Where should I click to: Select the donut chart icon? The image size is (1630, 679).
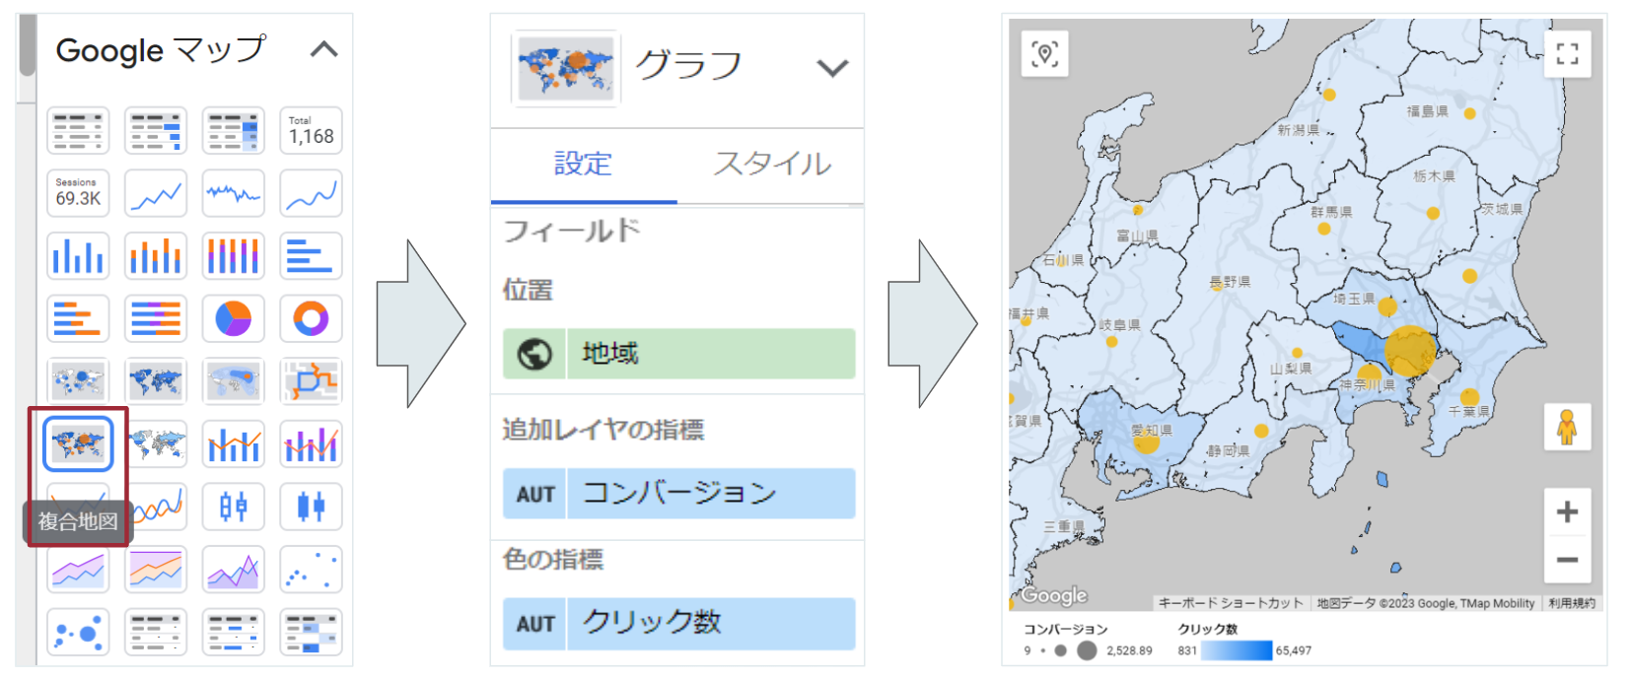(x=311, y=318)
